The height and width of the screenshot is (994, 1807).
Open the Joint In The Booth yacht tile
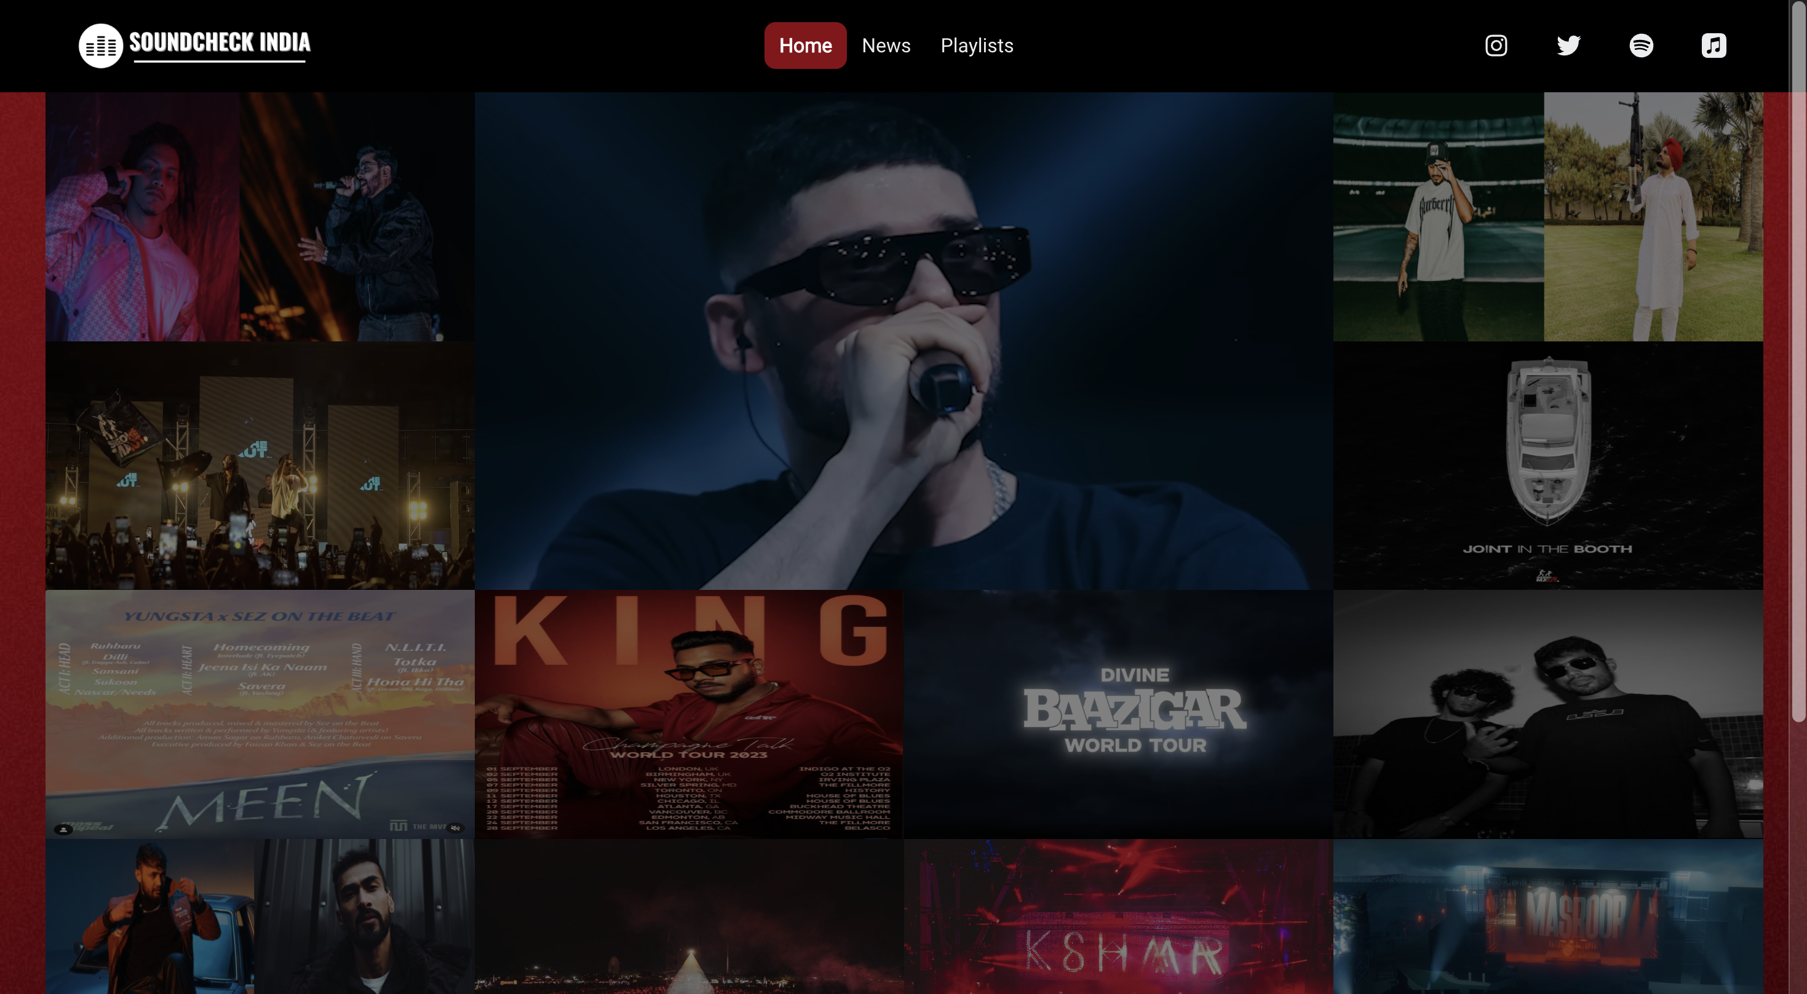(x=1547, y=466)
